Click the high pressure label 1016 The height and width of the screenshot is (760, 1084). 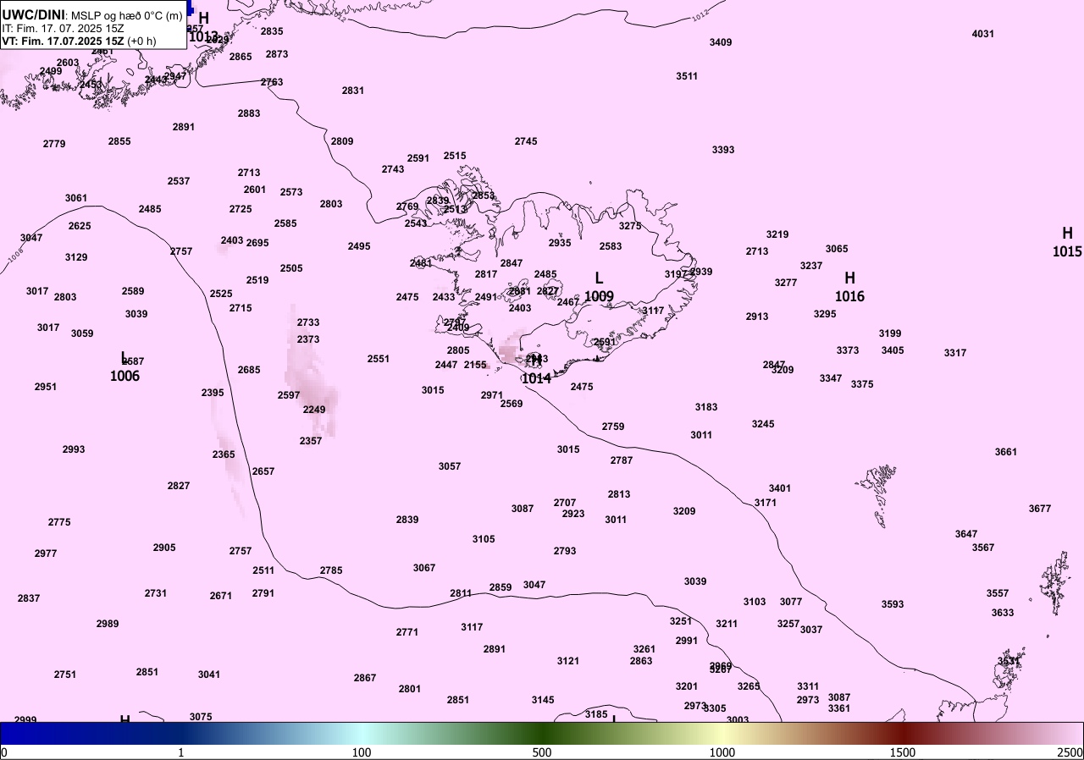point(849,296)
